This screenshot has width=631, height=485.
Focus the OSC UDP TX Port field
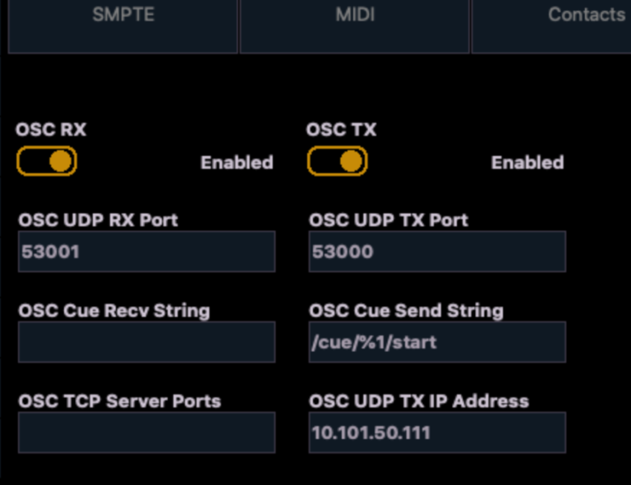(x=437, y=251)
